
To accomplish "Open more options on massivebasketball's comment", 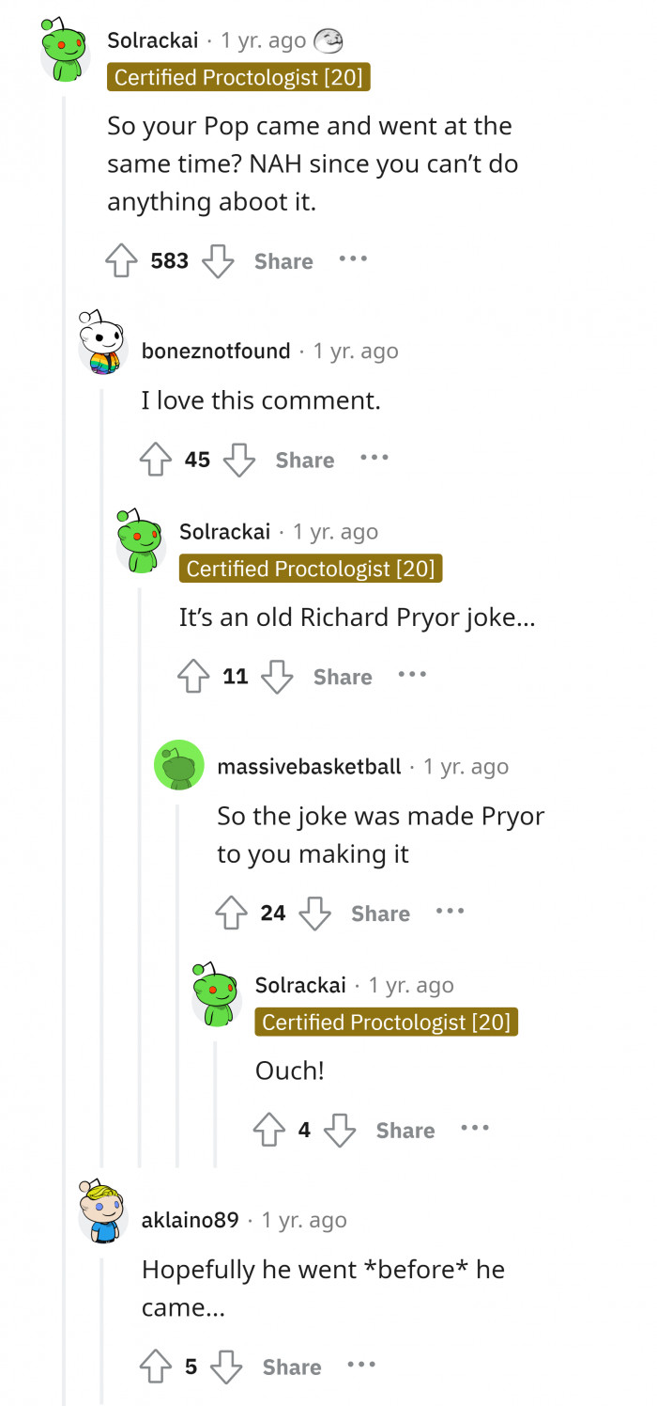I will [x=450, y=911].
